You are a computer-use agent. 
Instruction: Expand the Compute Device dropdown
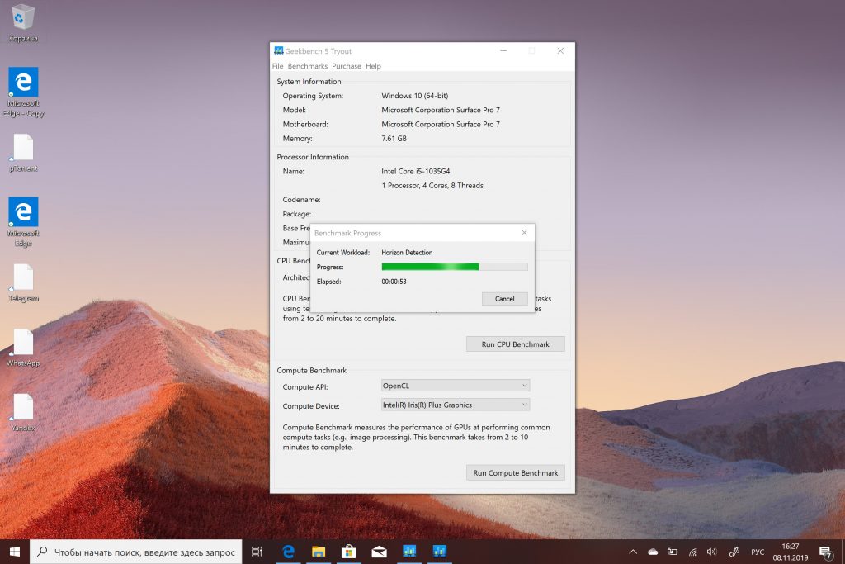(x=455, y=405)
